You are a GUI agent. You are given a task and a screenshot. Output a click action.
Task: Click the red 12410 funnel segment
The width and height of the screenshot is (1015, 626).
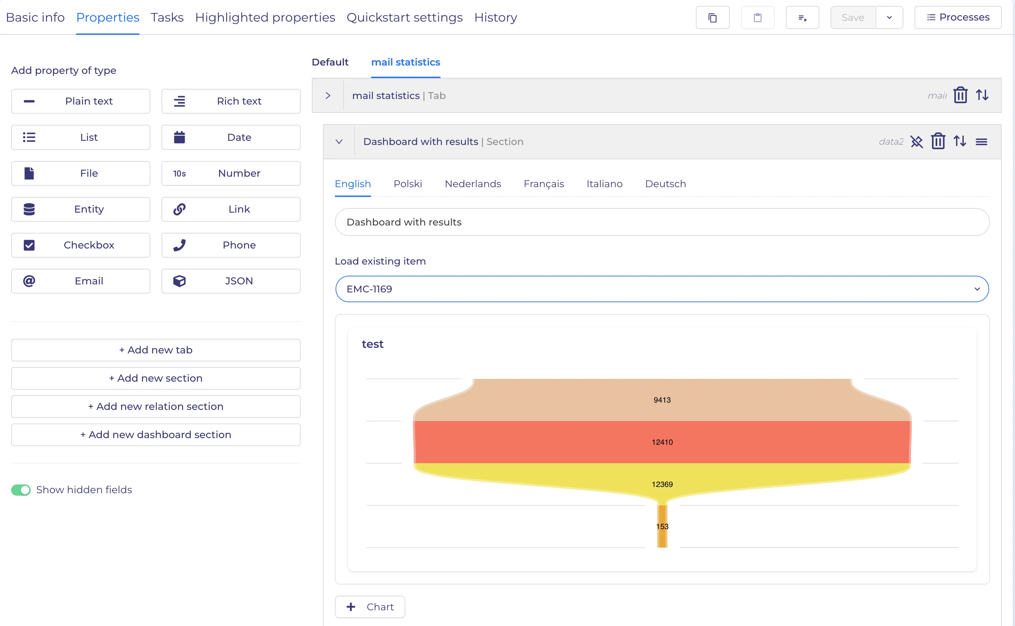(662, 442)
